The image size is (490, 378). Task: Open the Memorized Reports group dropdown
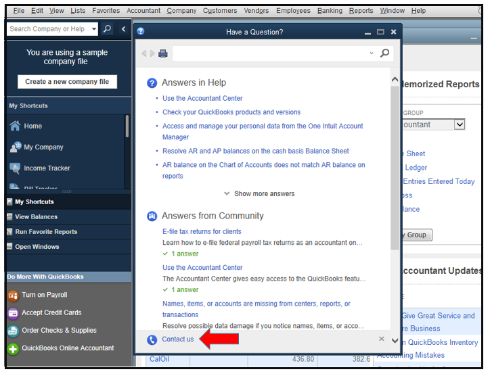click(x=459, y=124)
